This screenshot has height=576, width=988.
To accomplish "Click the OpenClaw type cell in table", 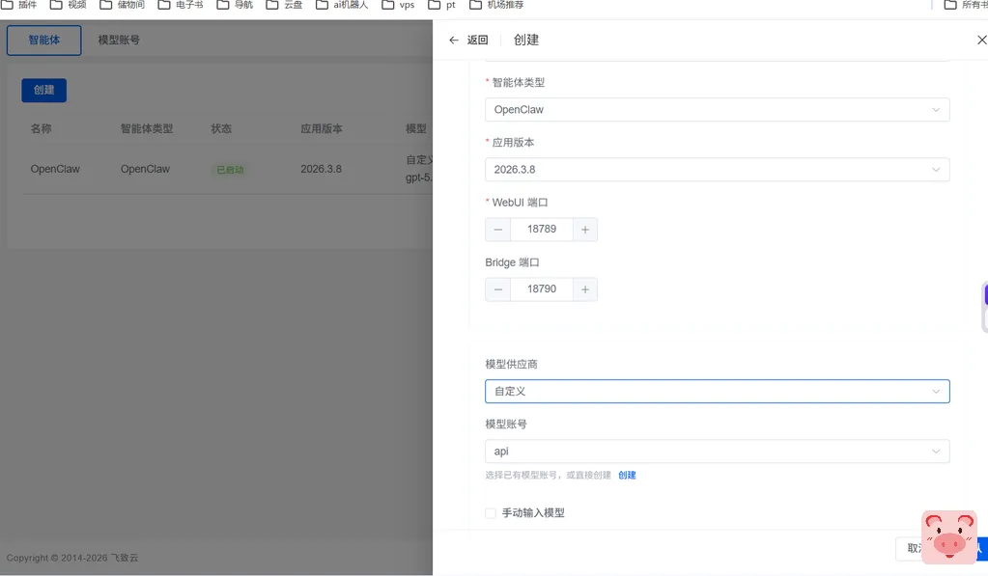I will (146, 170).
